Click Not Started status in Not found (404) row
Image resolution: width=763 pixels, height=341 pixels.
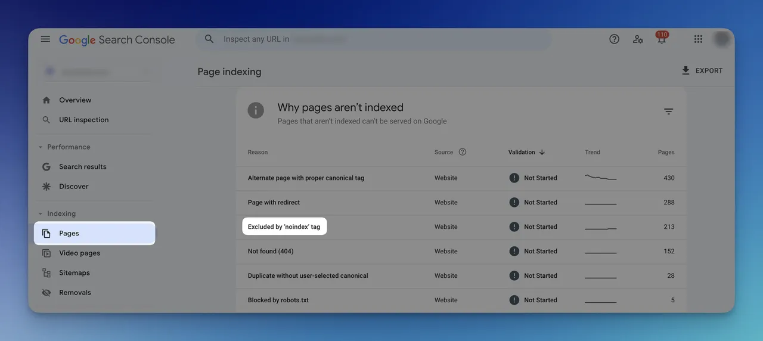[x=541, y=252]
